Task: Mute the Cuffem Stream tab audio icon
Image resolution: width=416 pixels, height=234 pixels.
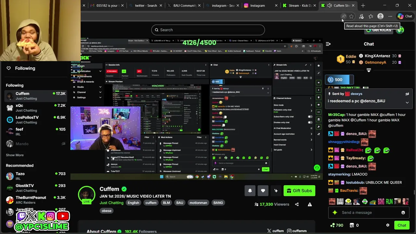Action: tap(330, 6)
